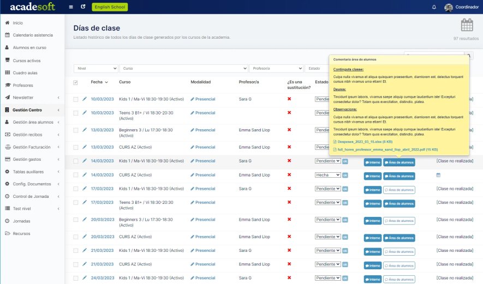Edit the 13/03/2023 CURS AZ row pencil icon
This screenshot has height=284, width=483.
tap(85, 147)
